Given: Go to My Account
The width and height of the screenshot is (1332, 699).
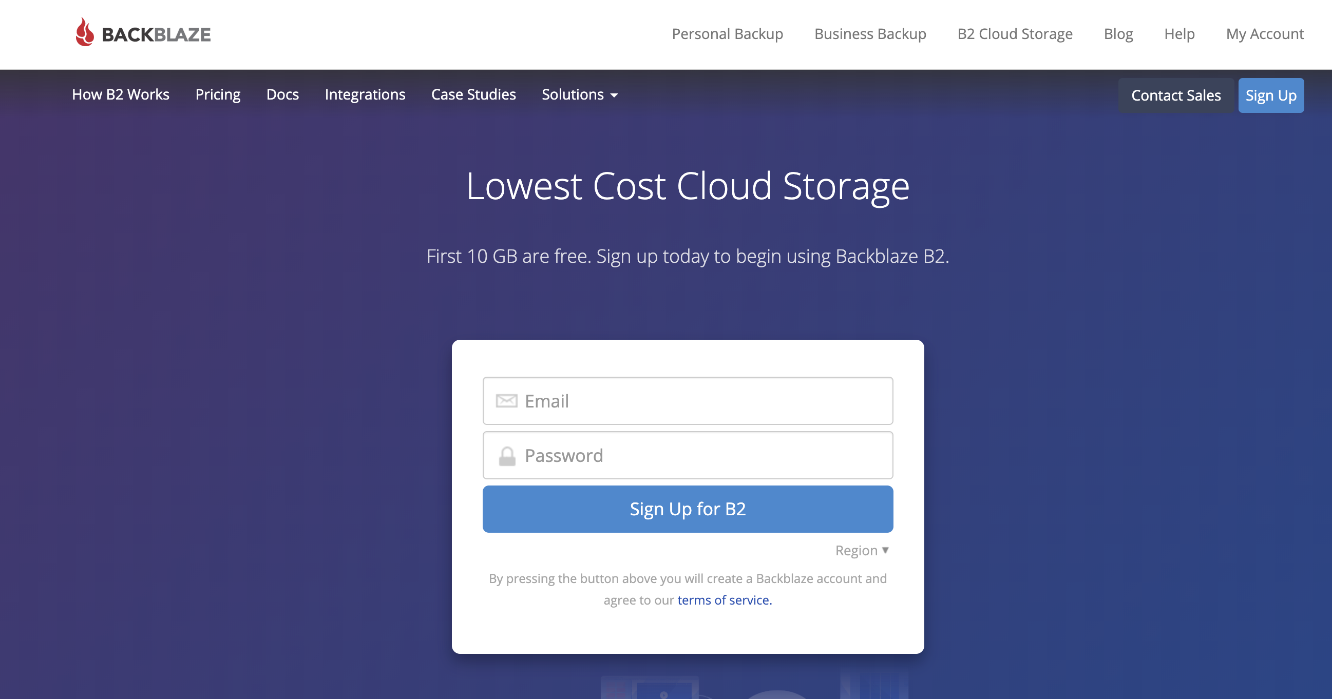Looking at the screenshot, I should pos(1264,34).
